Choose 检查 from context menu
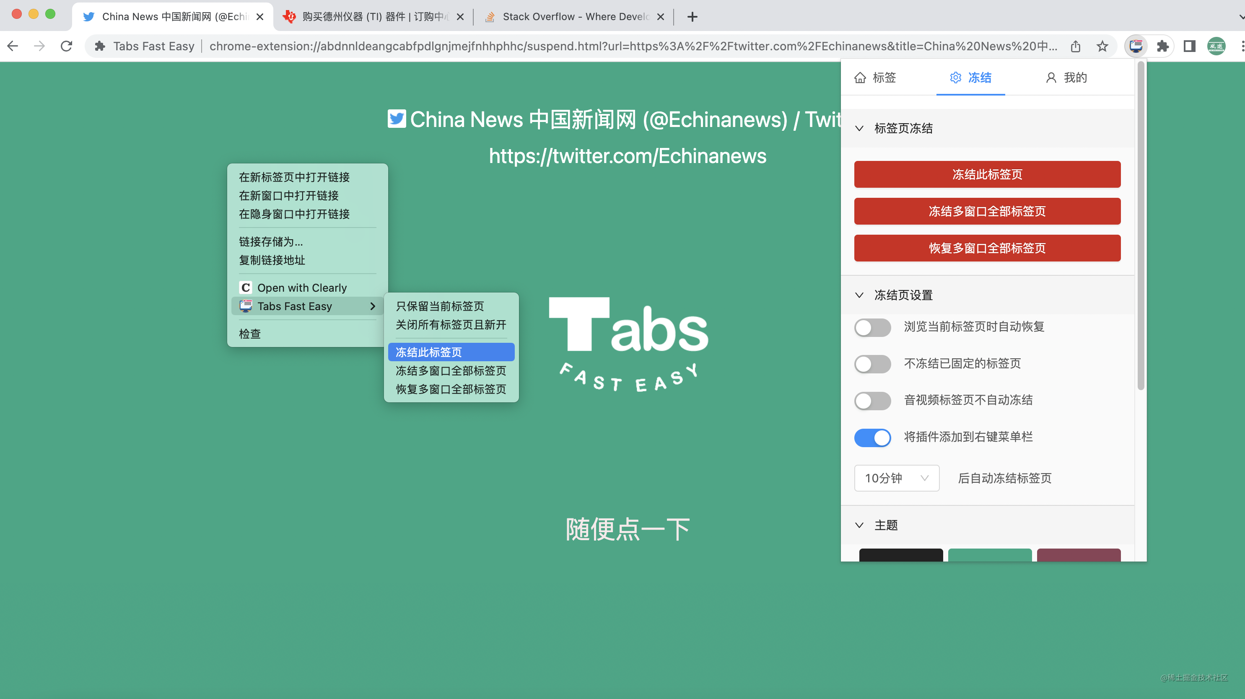This screenshot has width=1245, height=699. [307, 333]
